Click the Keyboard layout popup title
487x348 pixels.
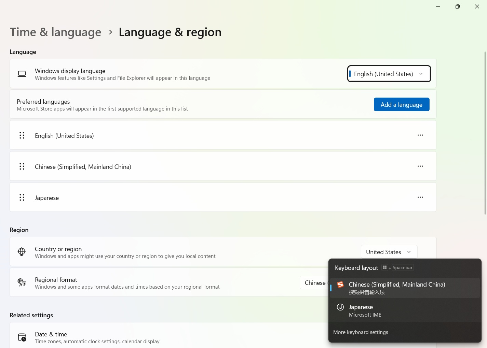point(356,268)
